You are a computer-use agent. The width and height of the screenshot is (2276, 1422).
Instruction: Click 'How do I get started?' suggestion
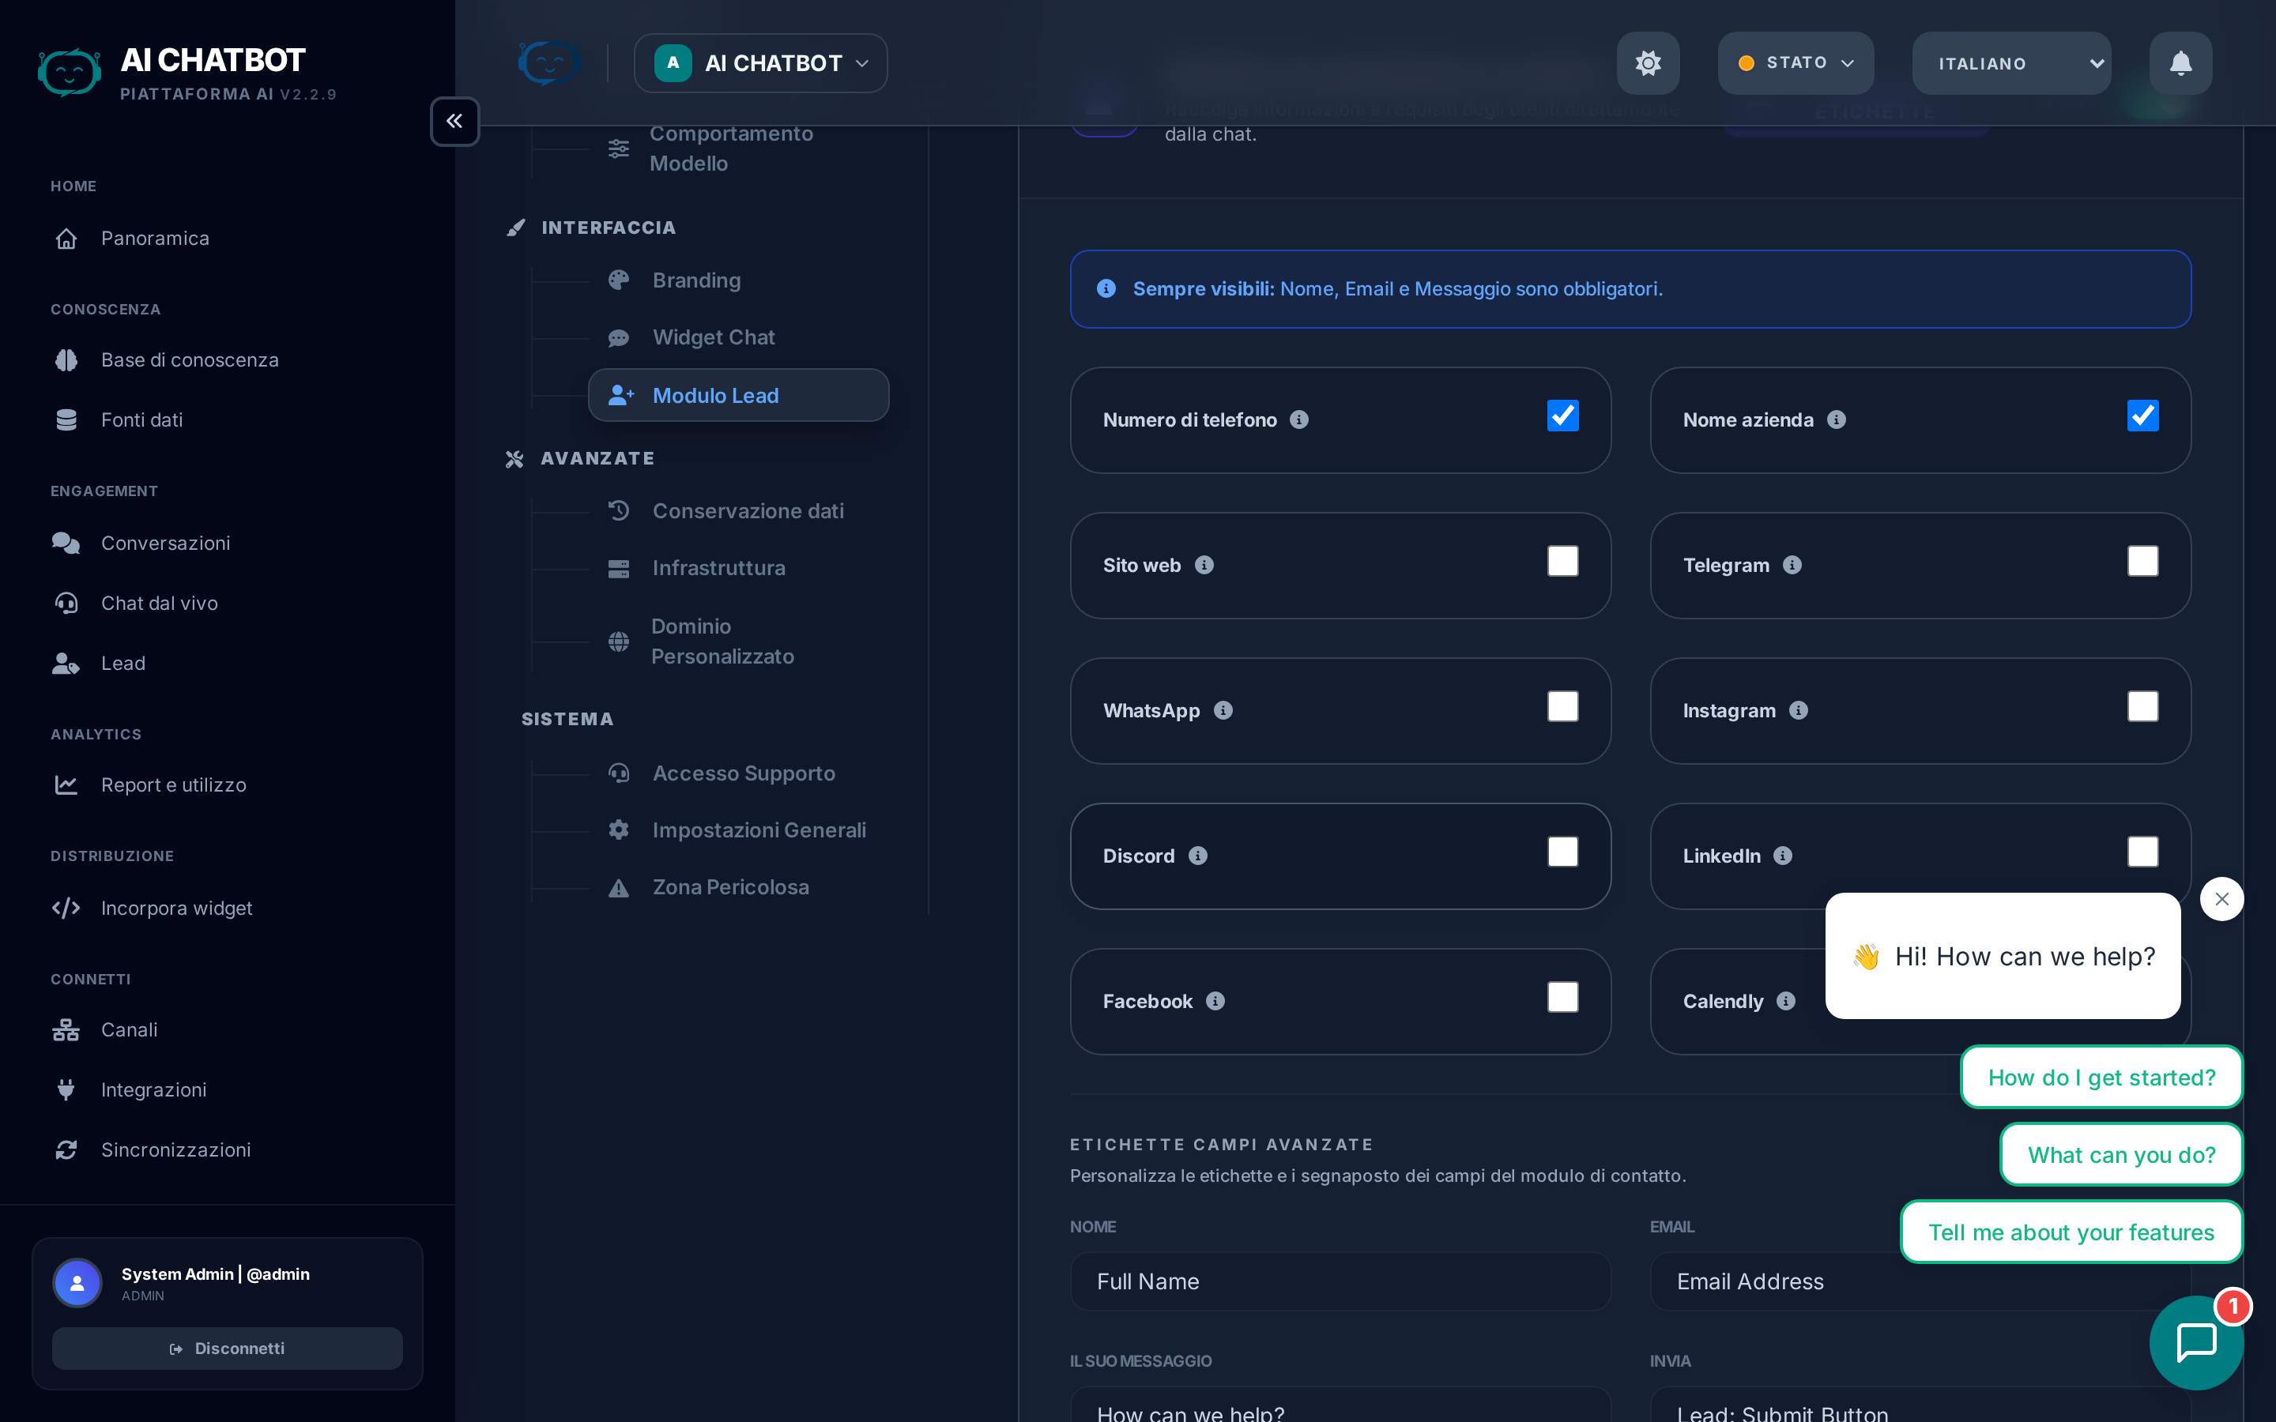point(2101,1078)
